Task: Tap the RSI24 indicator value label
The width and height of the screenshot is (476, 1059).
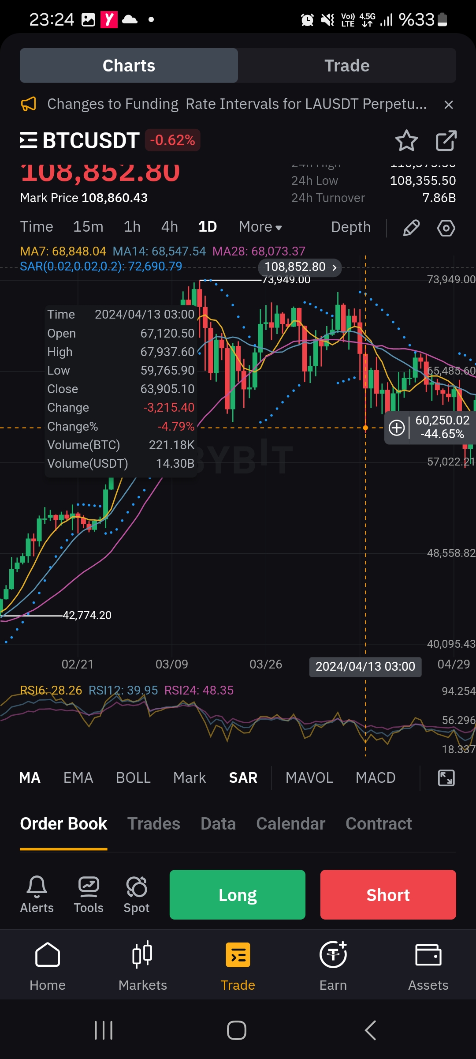Action: [199, 690]
